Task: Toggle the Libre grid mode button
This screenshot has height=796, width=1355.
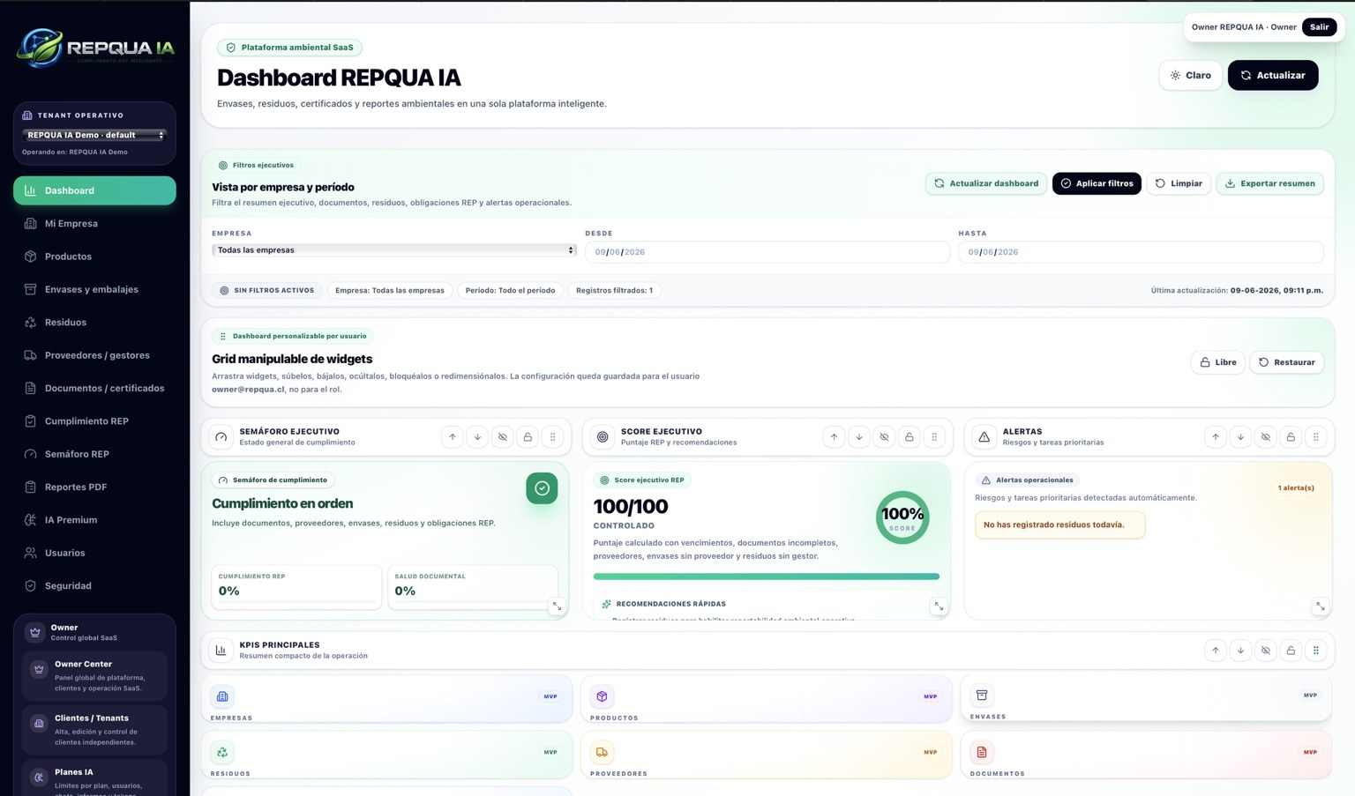Action: pyautogui.click(x=1217, y=362)
